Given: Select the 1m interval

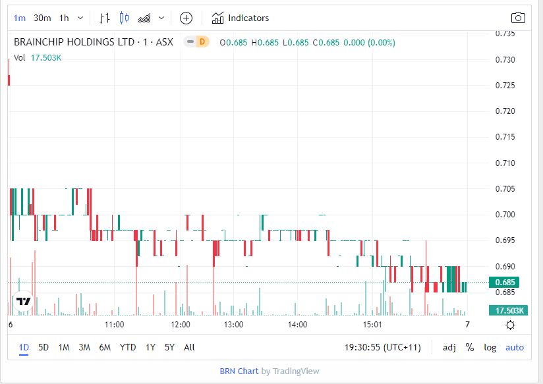Looking at the screenshot, I should click(19, 18).
